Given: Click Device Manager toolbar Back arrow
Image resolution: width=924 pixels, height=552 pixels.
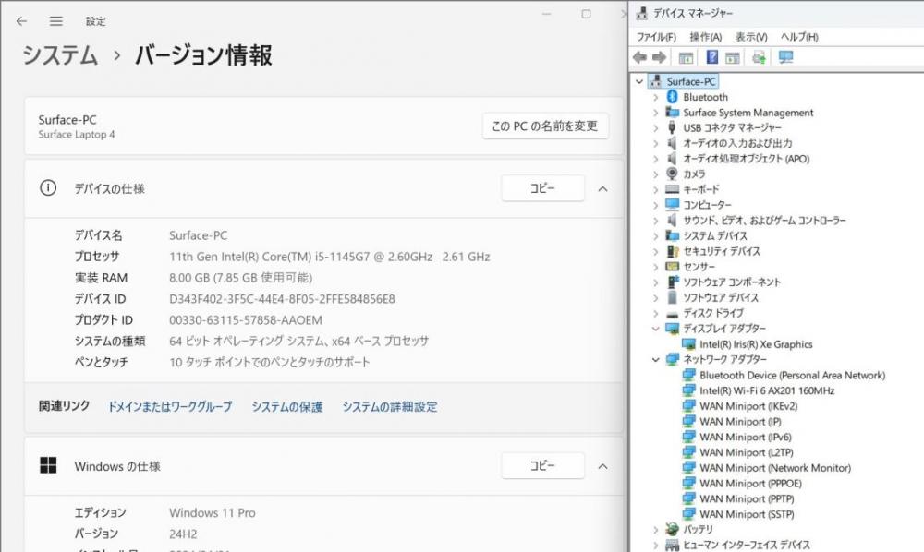Looking at the screenshot, I should point(639,57).
